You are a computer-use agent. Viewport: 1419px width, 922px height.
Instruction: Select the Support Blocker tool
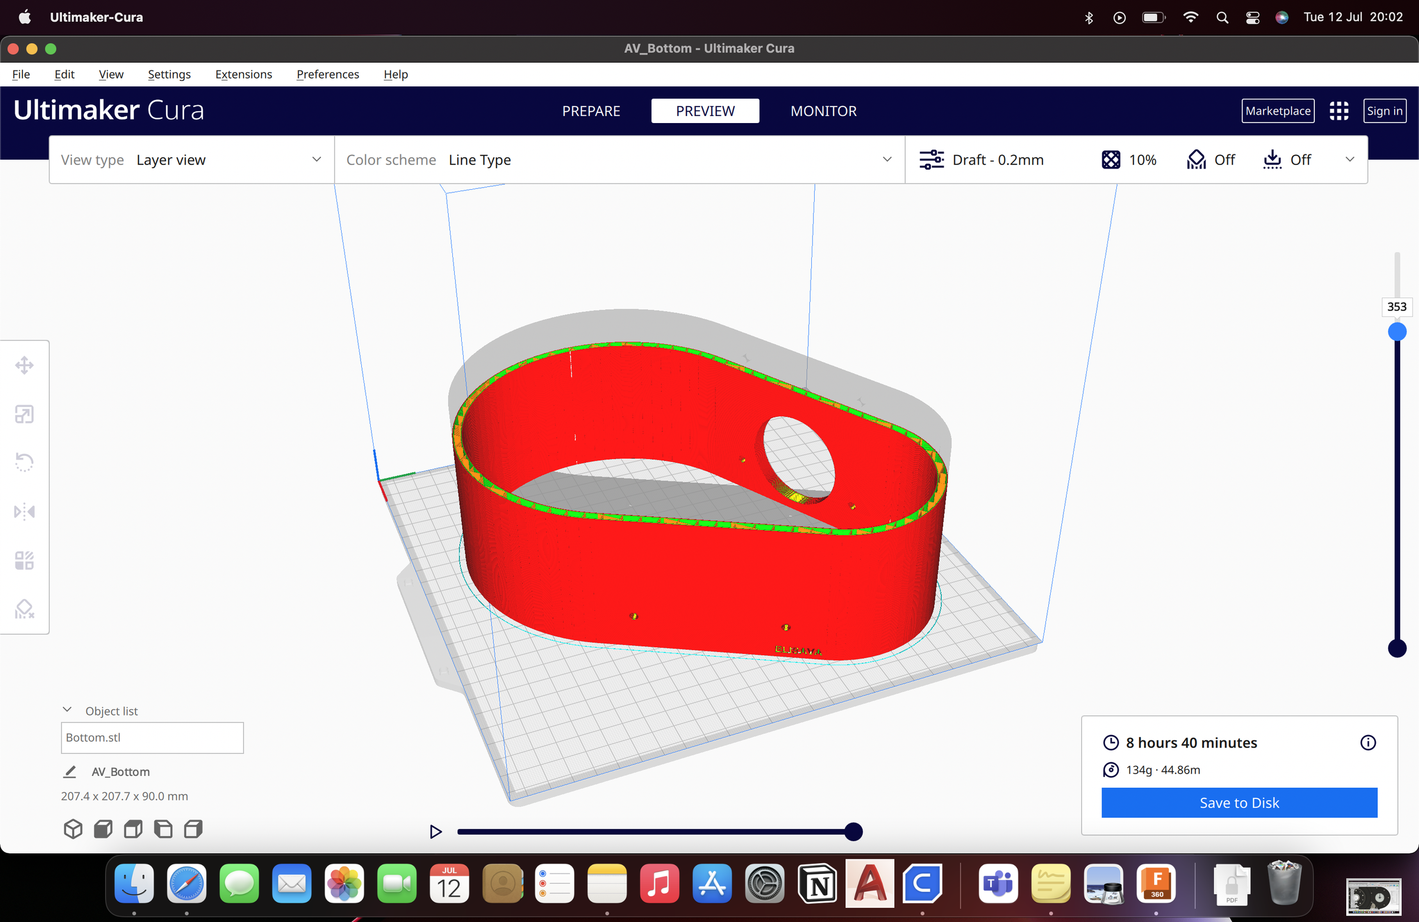(x=24, y=609)
